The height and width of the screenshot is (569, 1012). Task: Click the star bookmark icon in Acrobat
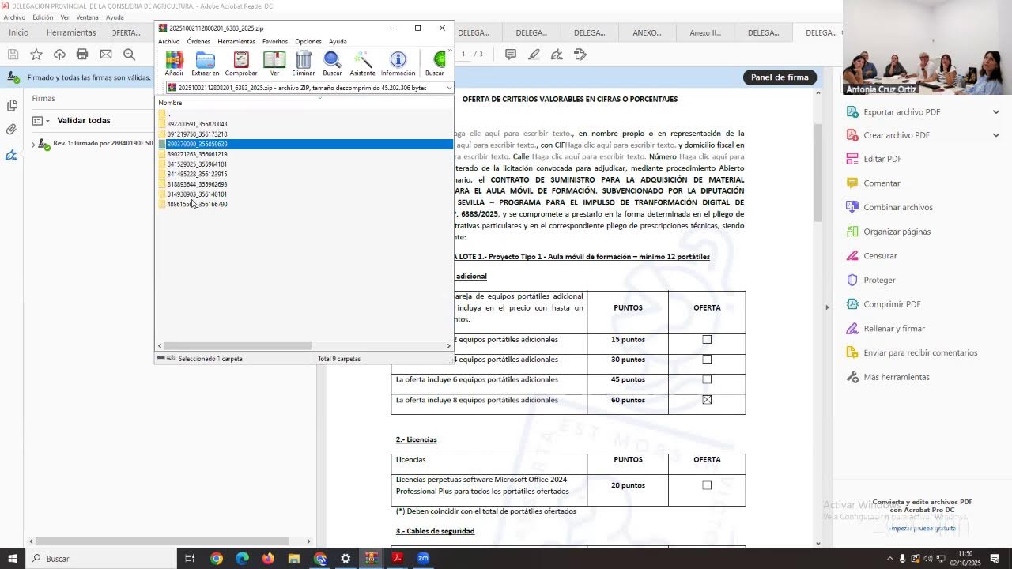(x=36, y=54)
